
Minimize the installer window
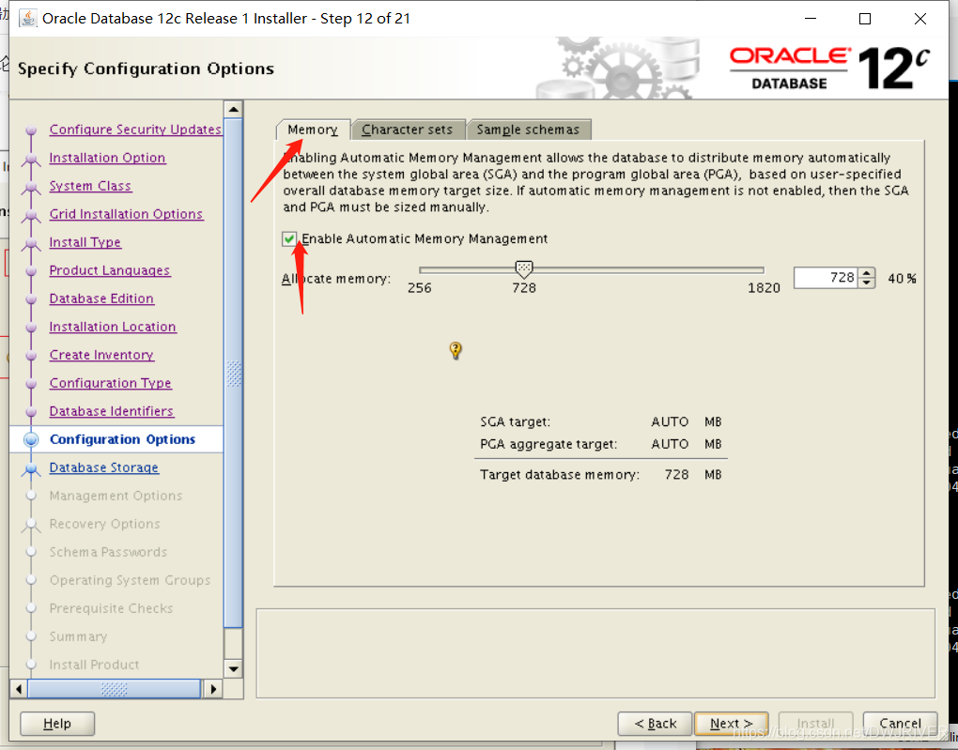[x=811, y=19]
